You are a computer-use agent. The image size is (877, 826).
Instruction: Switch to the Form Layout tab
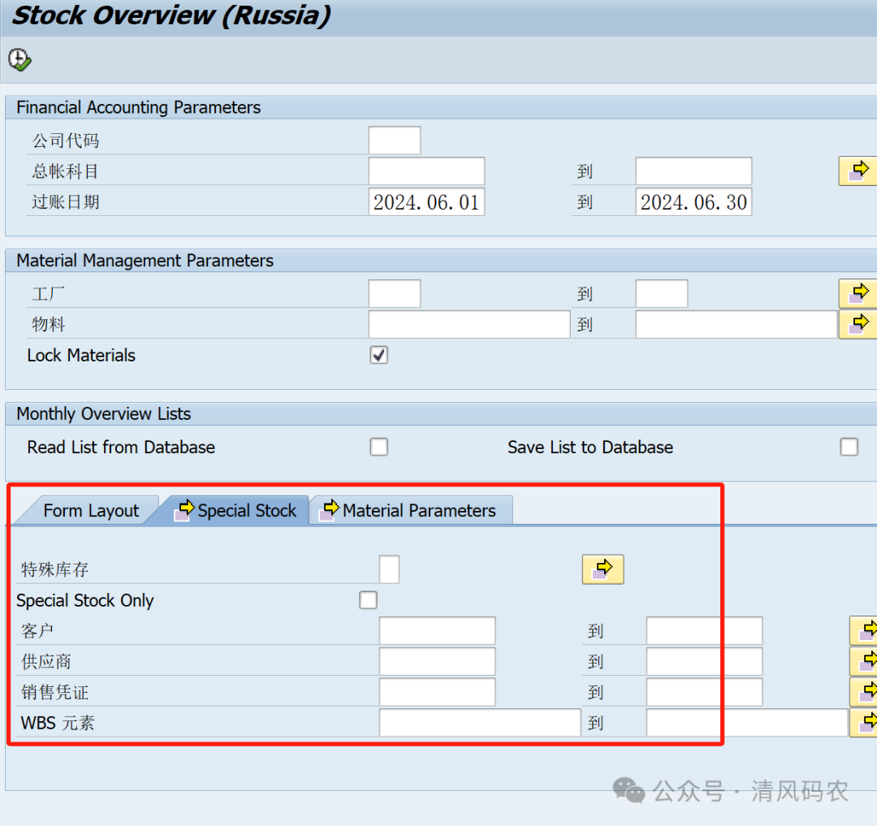(90, 511)
